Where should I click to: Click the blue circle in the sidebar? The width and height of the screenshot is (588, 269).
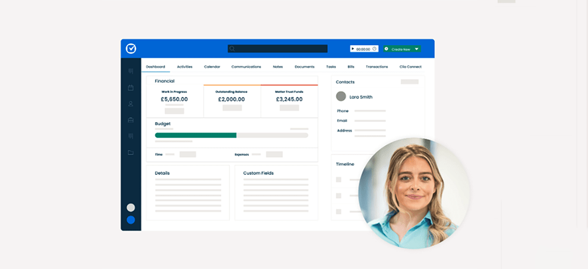point(131,220)
